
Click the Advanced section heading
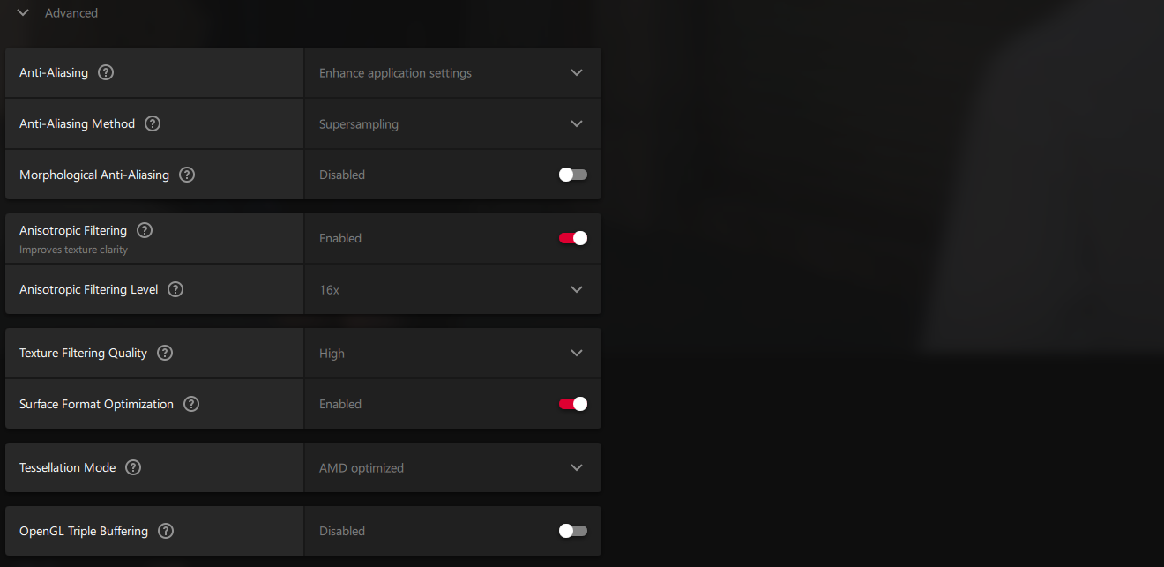(x=71, y=13)
